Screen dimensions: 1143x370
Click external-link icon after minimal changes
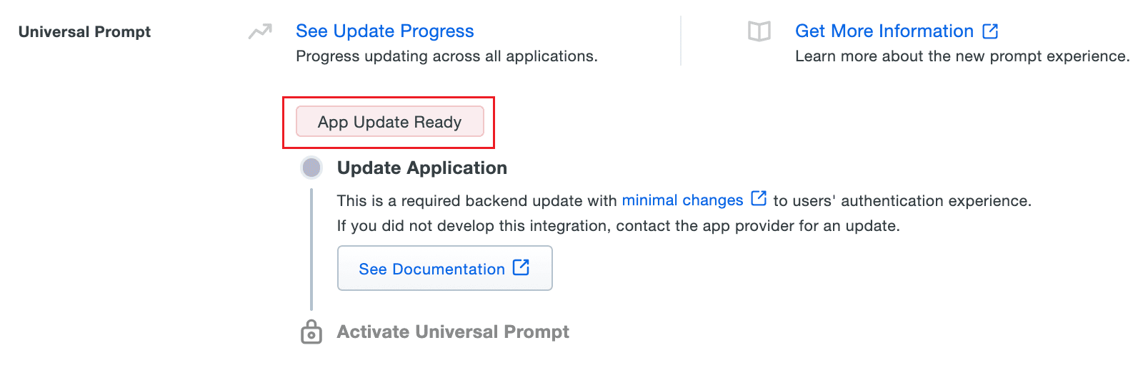[x=759, y=199]
